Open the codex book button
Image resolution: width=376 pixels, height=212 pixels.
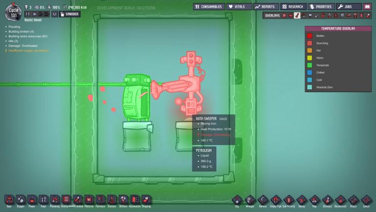[367, 7]
